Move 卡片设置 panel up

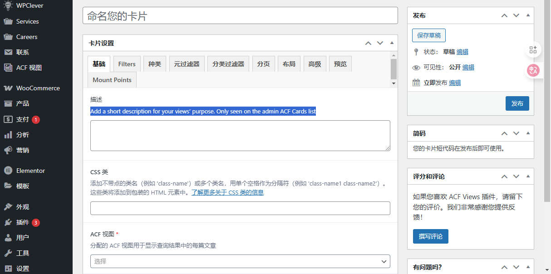pyautogui.click(x=368, y=43)
